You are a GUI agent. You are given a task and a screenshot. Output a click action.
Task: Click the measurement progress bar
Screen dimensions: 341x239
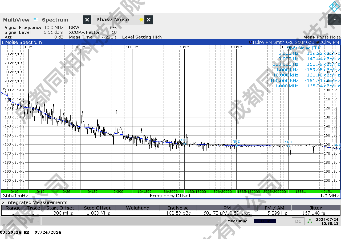[x=265, y=221]
